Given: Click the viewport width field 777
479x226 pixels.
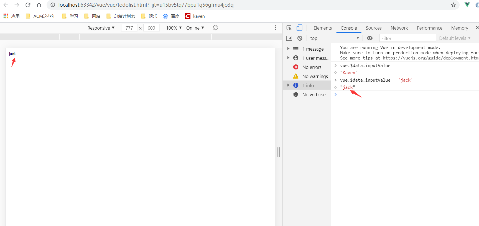Looking at the screenshot, I should click(129, 28).
